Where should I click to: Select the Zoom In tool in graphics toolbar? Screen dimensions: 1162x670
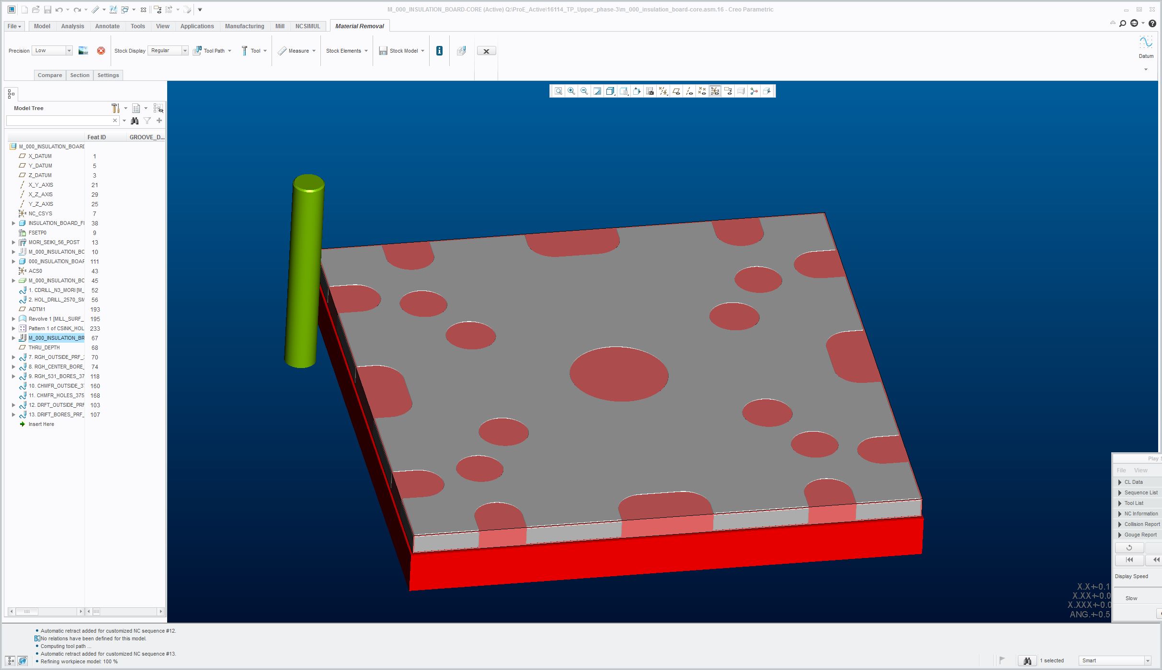pos(571,91)
